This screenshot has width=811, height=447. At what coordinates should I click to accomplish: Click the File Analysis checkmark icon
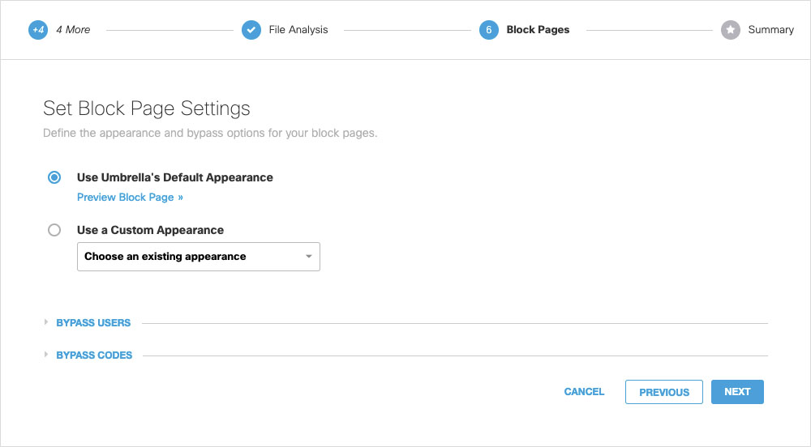pyautogui.click(x=251, y=30)
